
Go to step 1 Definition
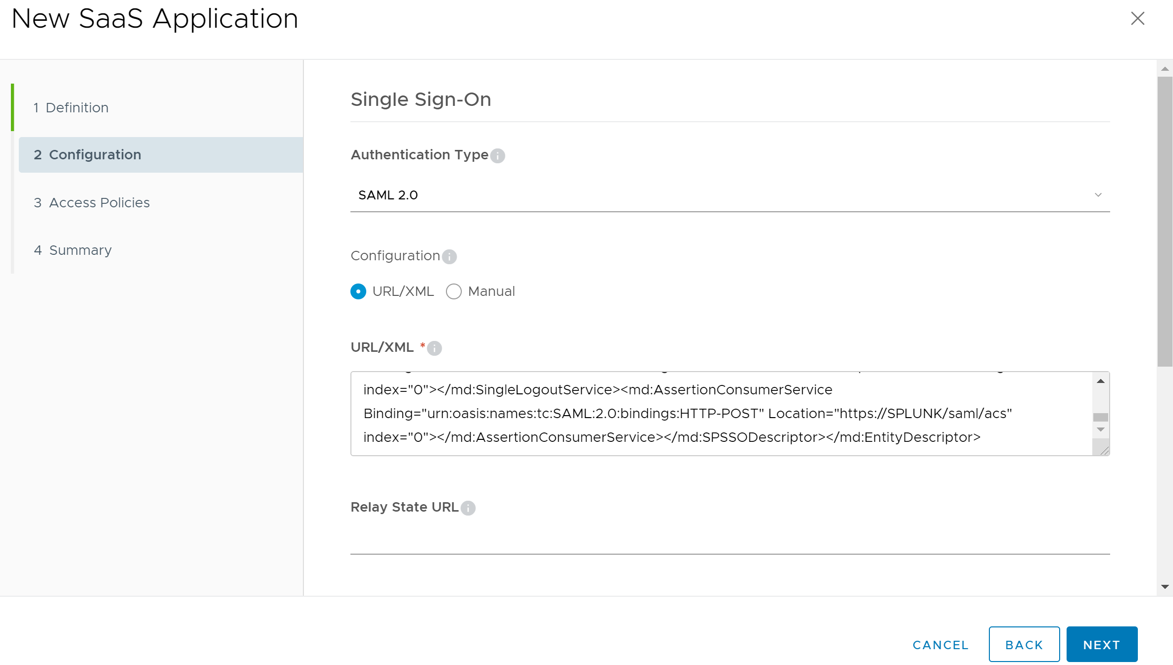pyautogui.click(x=77, y=107)
